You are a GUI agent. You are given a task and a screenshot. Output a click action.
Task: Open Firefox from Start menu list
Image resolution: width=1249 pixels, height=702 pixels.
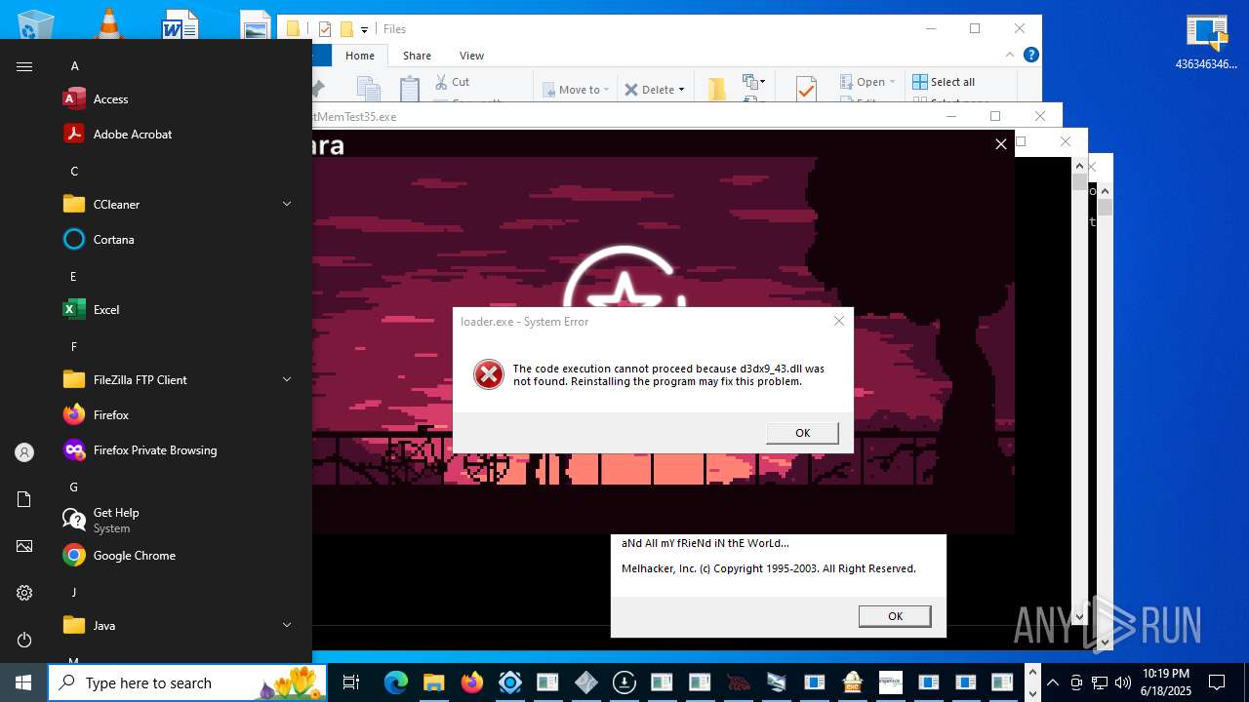click(x=111, y=415)
